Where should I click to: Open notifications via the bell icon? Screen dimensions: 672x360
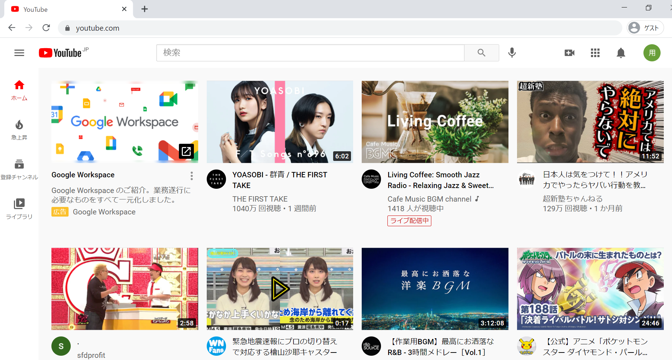[621, 52]
